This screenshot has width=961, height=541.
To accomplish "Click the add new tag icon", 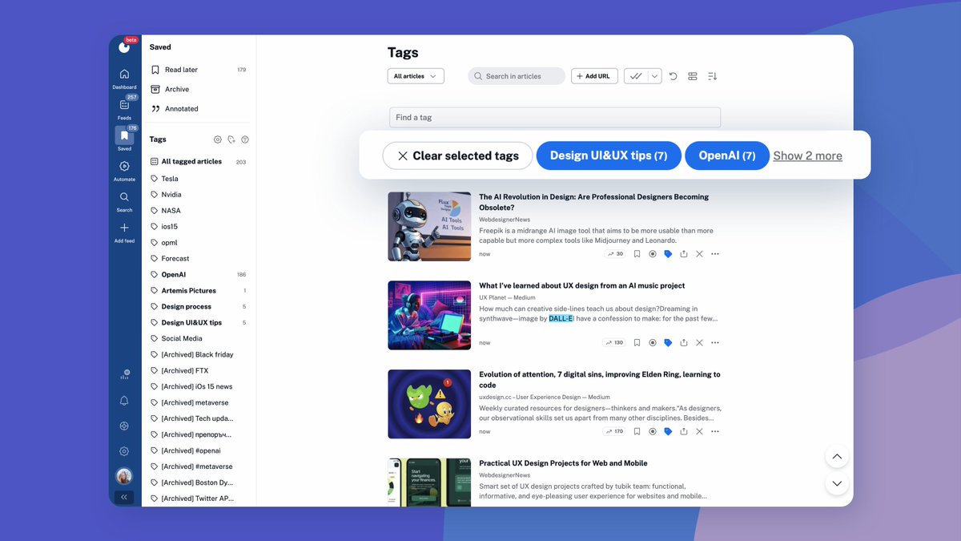I will [231, 139].
